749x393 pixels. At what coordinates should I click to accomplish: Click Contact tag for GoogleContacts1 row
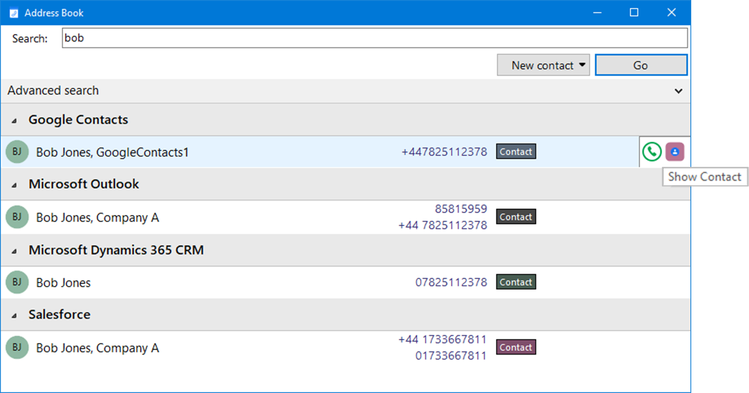pyautogui.click(x=516, y=151)
